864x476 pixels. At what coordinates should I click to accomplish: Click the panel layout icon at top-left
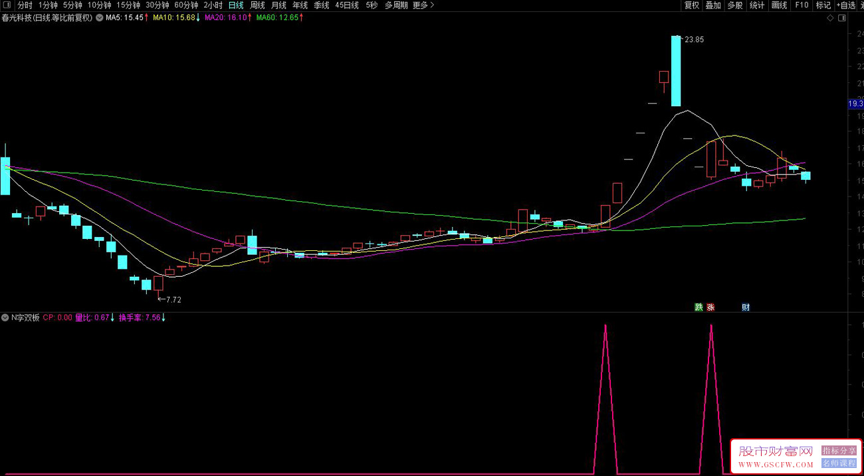click(7, 5)
